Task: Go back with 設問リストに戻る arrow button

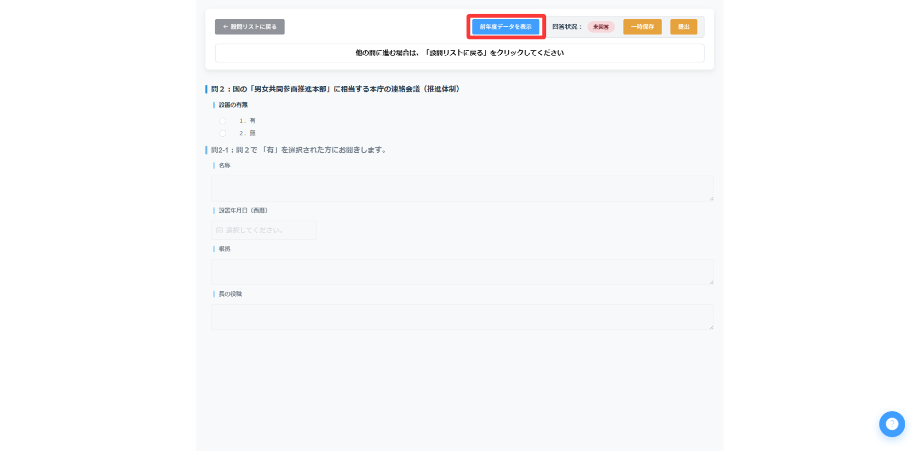Action: (x=250, y=27)
